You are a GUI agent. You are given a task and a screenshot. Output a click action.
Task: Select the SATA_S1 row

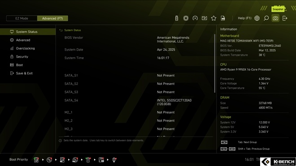[136, 75]
